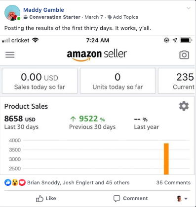Click the blue like reaction icon
This screenshot has height=207, width=196.
pos(8,182)
